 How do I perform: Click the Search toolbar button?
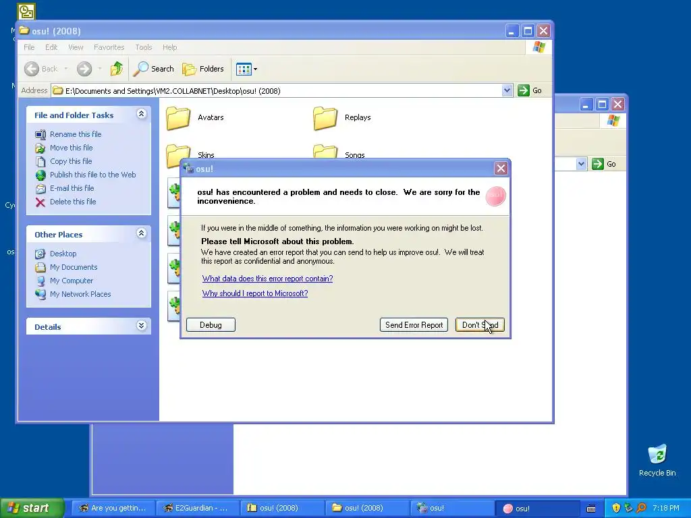(x=154, y=69)
